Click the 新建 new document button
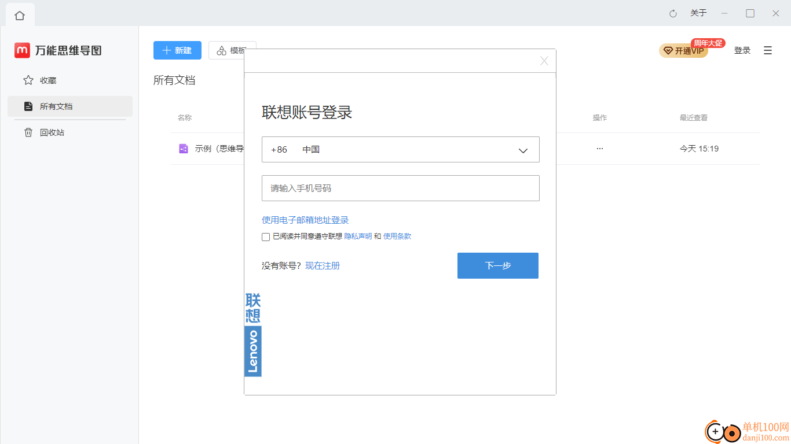Viewport: 791px width, 444px height. (x=177, y=50)
